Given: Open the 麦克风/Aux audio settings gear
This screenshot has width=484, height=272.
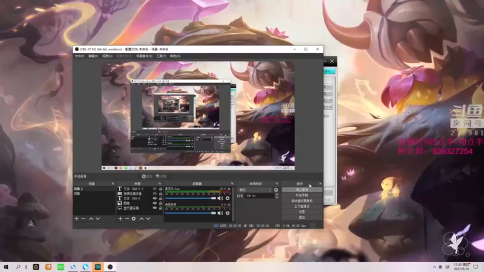Looking at the screenshot, I should [x=227, y=198].
